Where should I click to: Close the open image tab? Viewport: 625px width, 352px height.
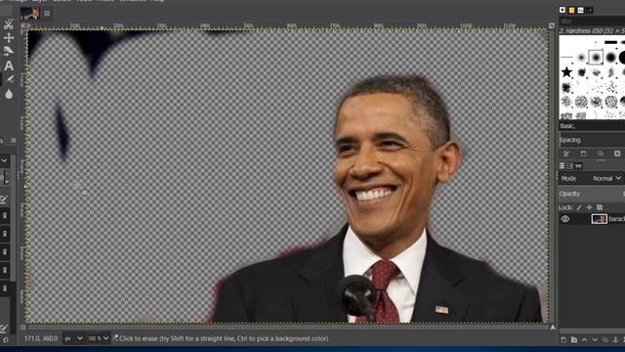47,13
